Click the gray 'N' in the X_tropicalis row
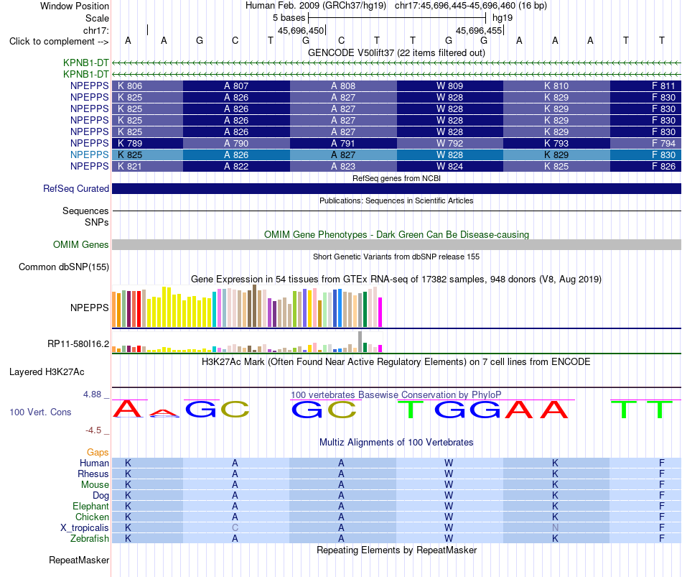The image size is (682, 577). (x=555, y=528)
